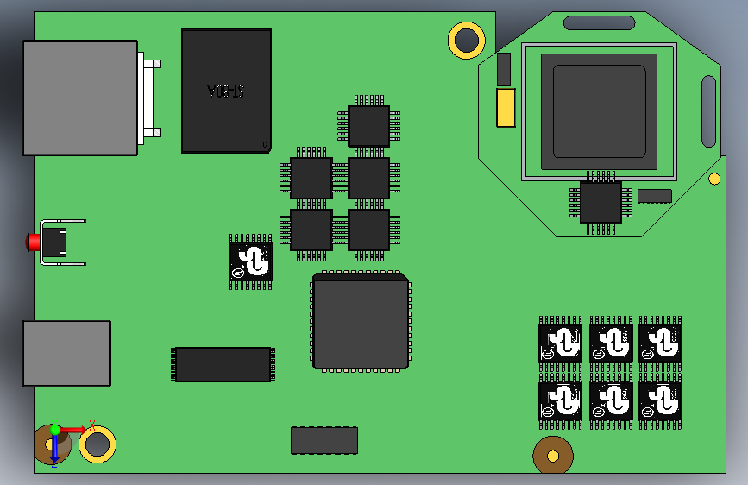Click the small dark gray part above the yellow component

tap(504, 69)
